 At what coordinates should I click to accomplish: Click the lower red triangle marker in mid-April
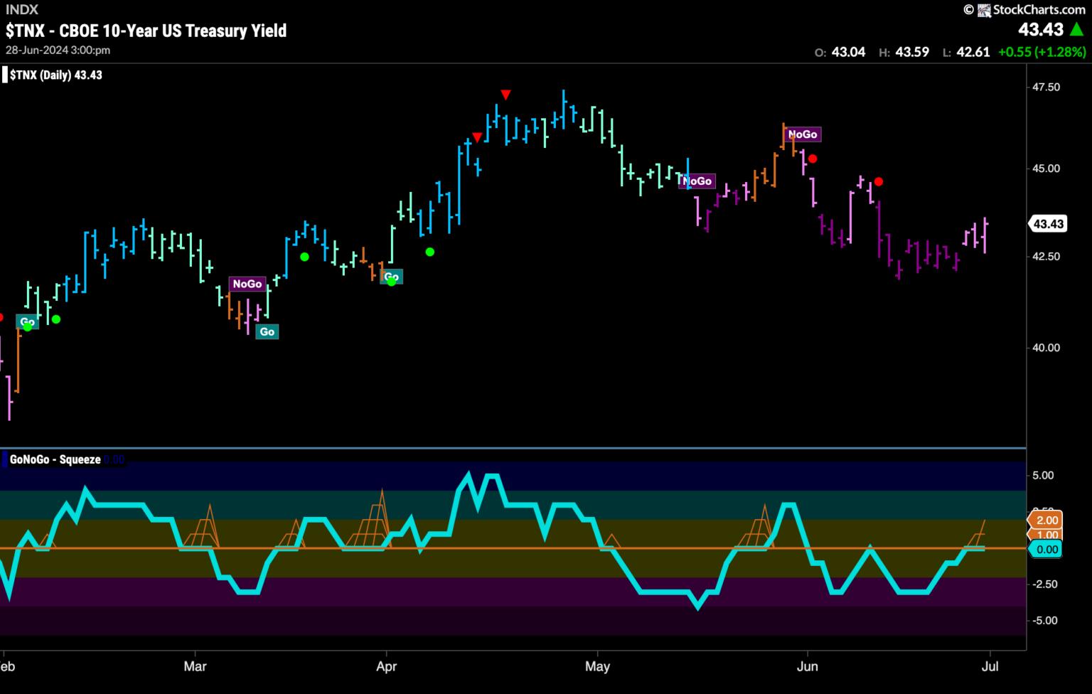pyautogui.click(x=477, y=137)
